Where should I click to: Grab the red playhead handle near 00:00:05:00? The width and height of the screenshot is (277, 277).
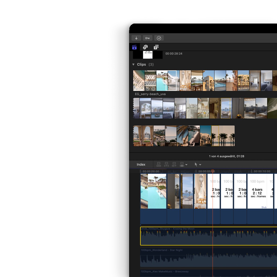tap(213, 171)
